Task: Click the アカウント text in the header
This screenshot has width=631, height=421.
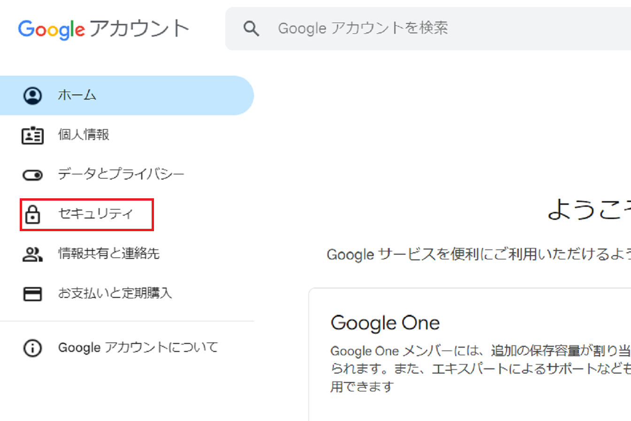Action: click(x=139, y=29)
